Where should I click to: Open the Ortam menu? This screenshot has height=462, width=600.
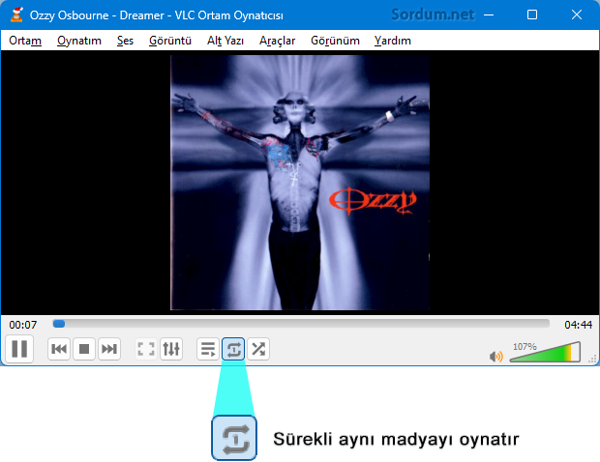(x=25, y=41)
